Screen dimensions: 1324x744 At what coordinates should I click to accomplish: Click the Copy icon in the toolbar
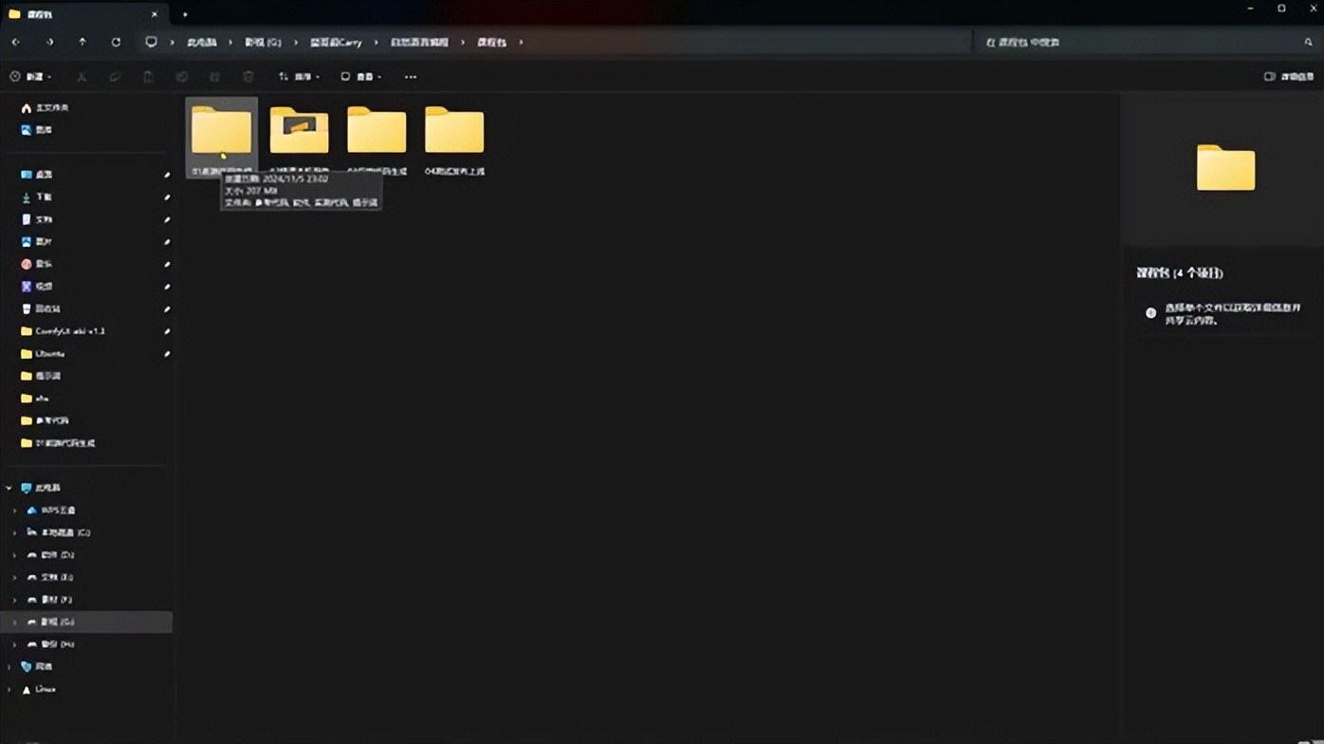coord(115,77)
